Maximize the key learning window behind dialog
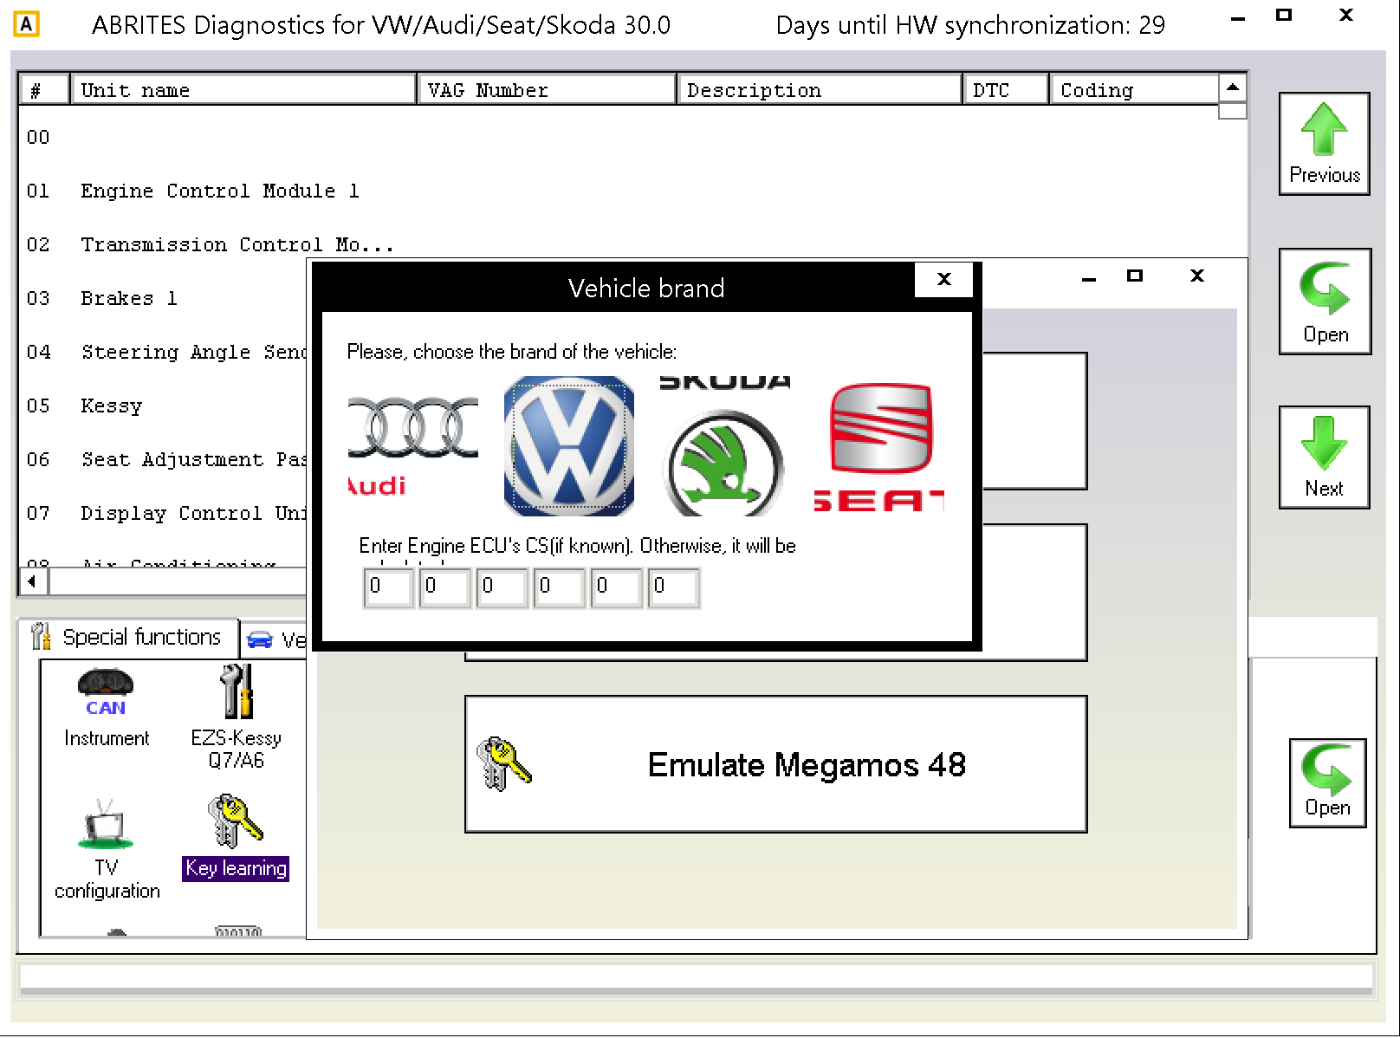The height and width of the screenshot is (1038, 1400). coord(1134,276)
